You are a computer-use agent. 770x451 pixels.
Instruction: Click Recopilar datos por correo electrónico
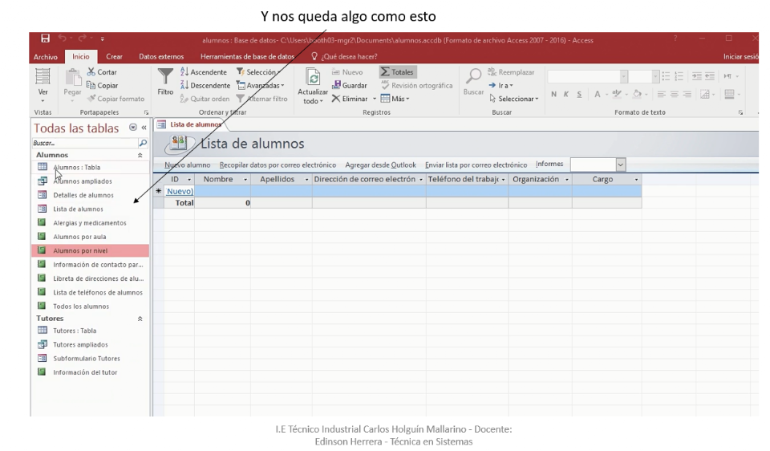click(278, 165)
